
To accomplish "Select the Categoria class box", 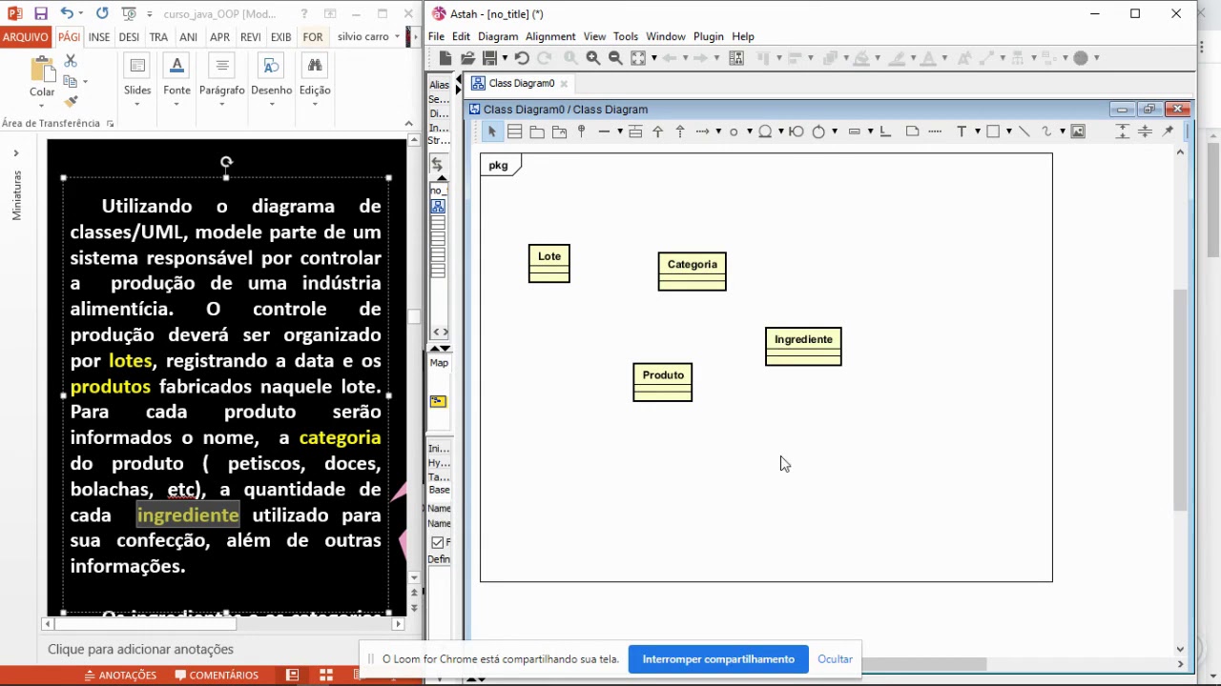I will (x=693, y=272).
